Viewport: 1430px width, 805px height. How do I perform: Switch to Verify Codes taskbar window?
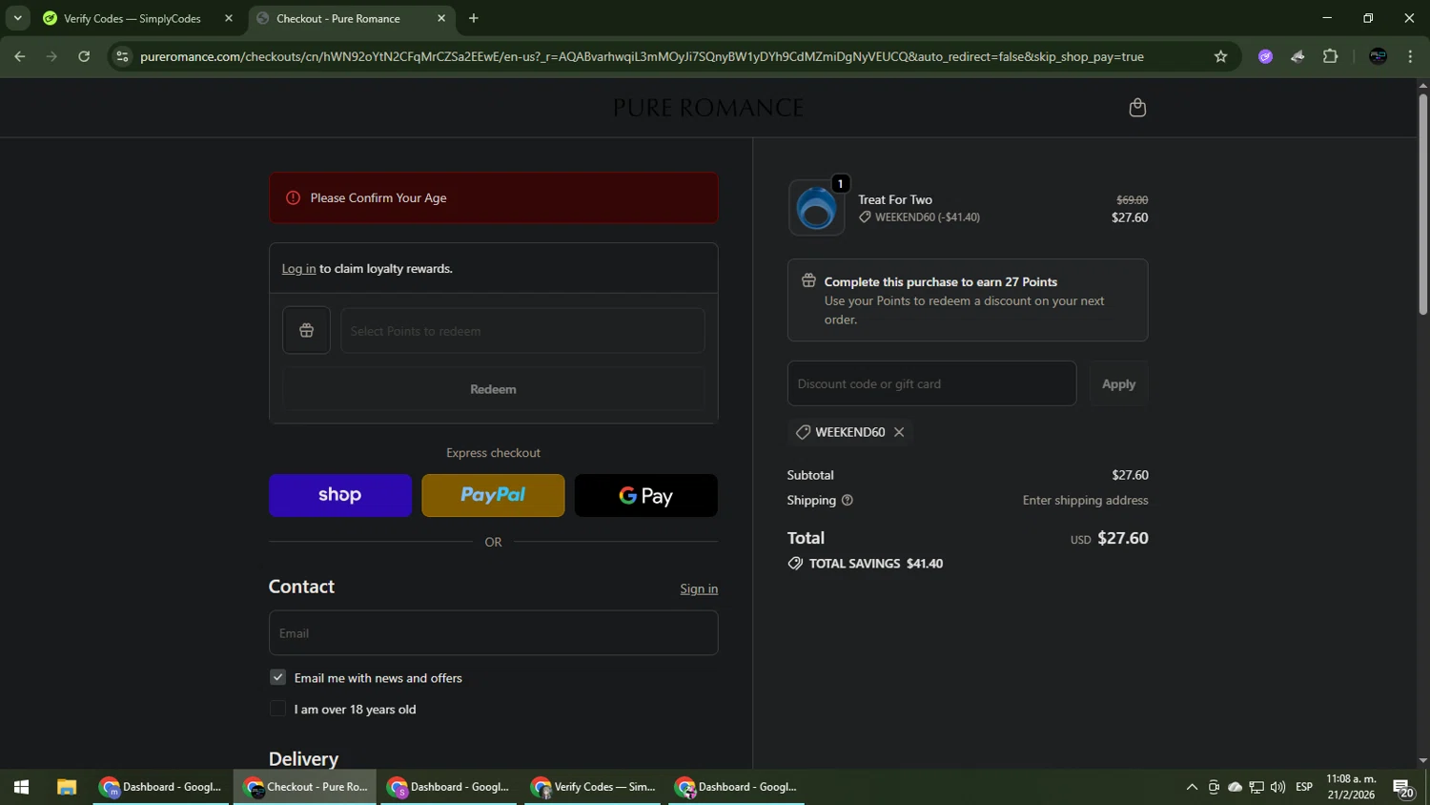[x=593, y=787]
